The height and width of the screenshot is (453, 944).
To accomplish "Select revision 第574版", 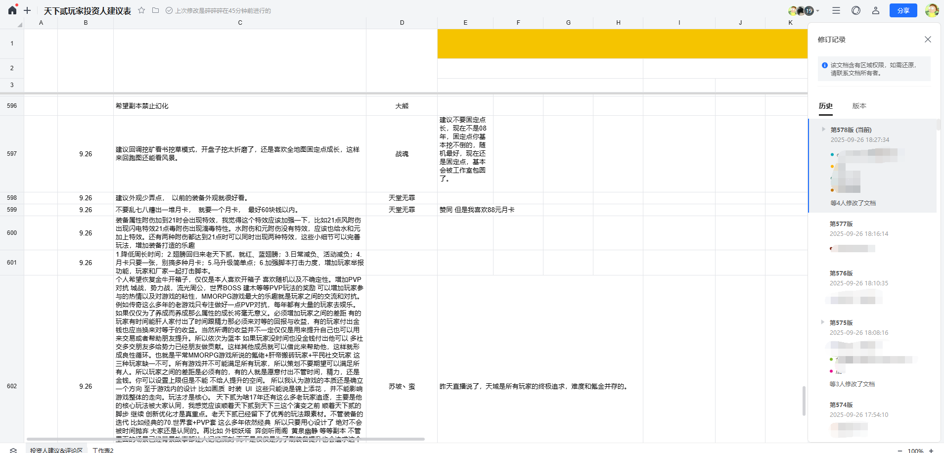I will [841, 405].
